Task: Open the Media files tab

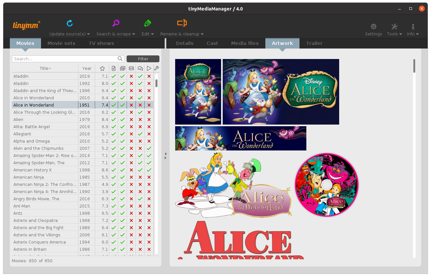Action: 245,43
